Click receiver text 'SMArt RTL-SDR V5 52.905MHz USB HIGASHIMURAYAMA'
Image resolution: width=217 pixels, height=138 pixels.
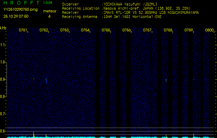pos(151,13)
